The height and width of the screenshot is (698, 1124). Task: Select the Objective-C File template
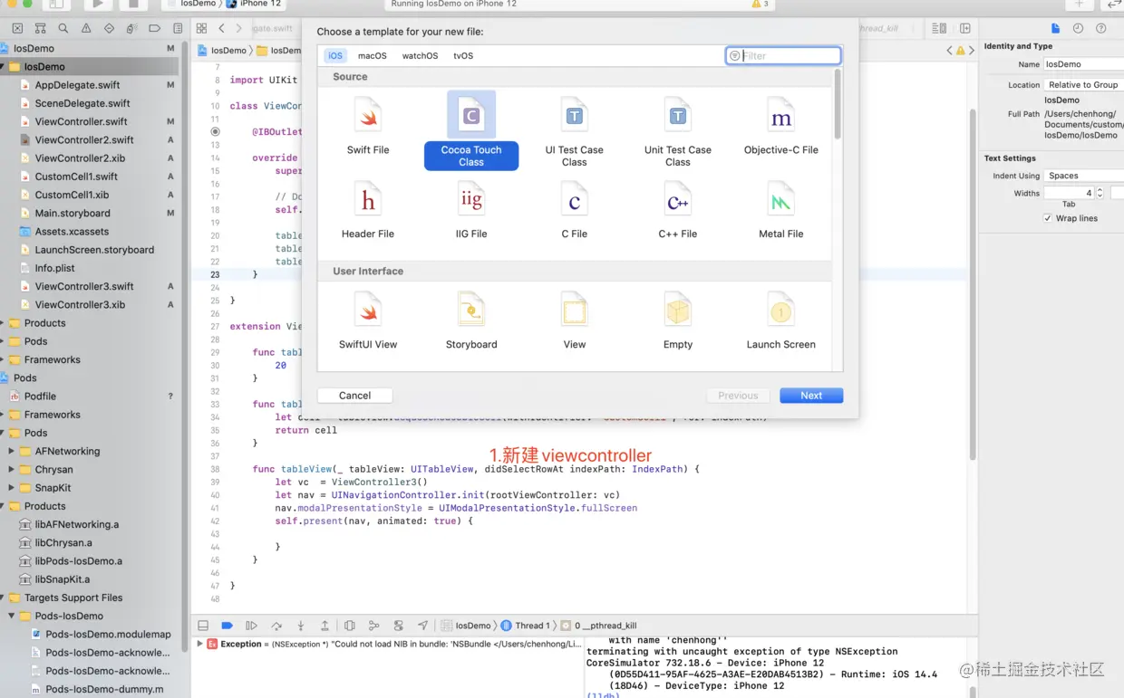coord(781,128)
